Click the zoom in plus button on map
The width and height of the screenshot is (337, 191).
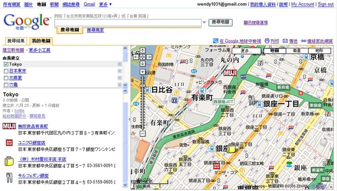click(143, 72)
